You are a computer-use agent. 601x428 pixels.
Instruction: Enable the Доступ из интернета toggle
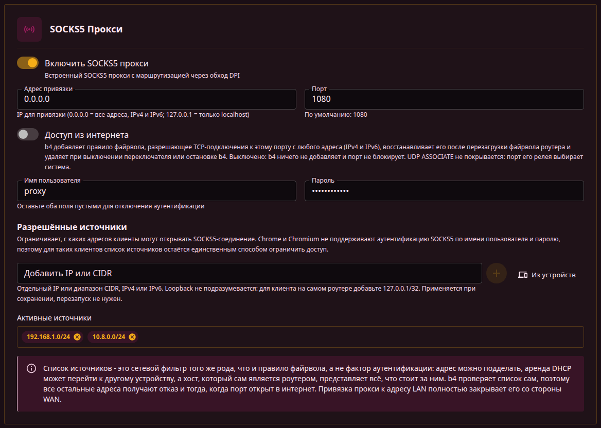click(x=28, y=134)
